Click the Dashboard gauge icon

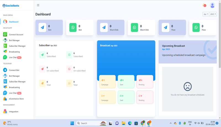click(x=5, y=22)
